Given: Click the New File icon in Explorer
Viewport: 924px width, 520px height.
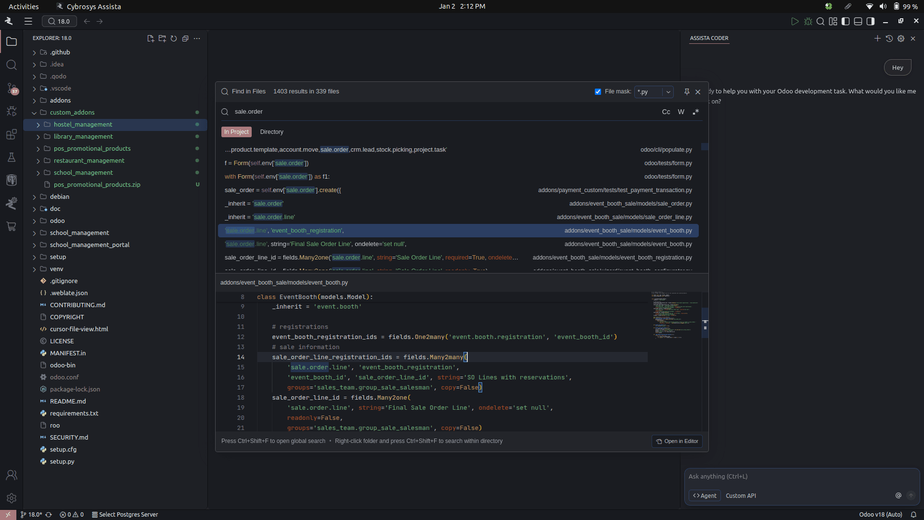Looking at the screenshot, I should 151,39.
